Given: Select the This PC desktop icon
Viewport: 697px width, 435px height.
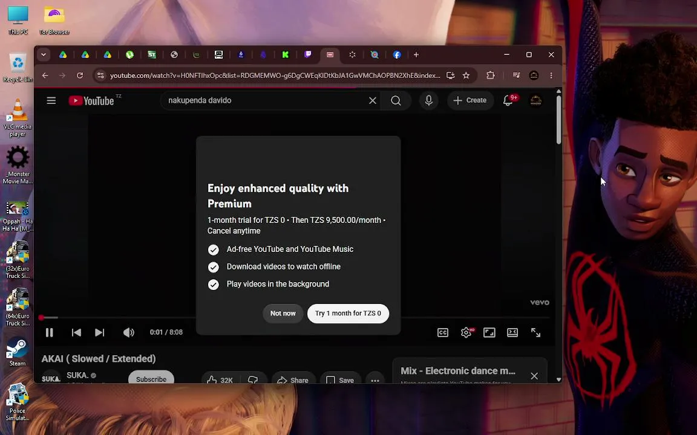Looking at the screenshot, I should click(x=18, y=21).
